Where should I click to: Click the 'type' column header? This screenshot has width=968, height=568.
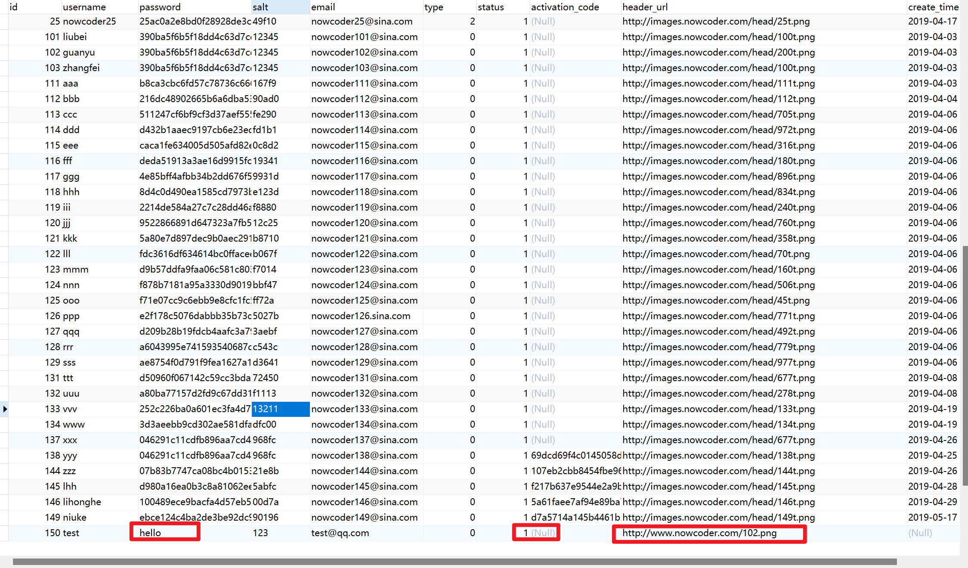coord(450,7)
